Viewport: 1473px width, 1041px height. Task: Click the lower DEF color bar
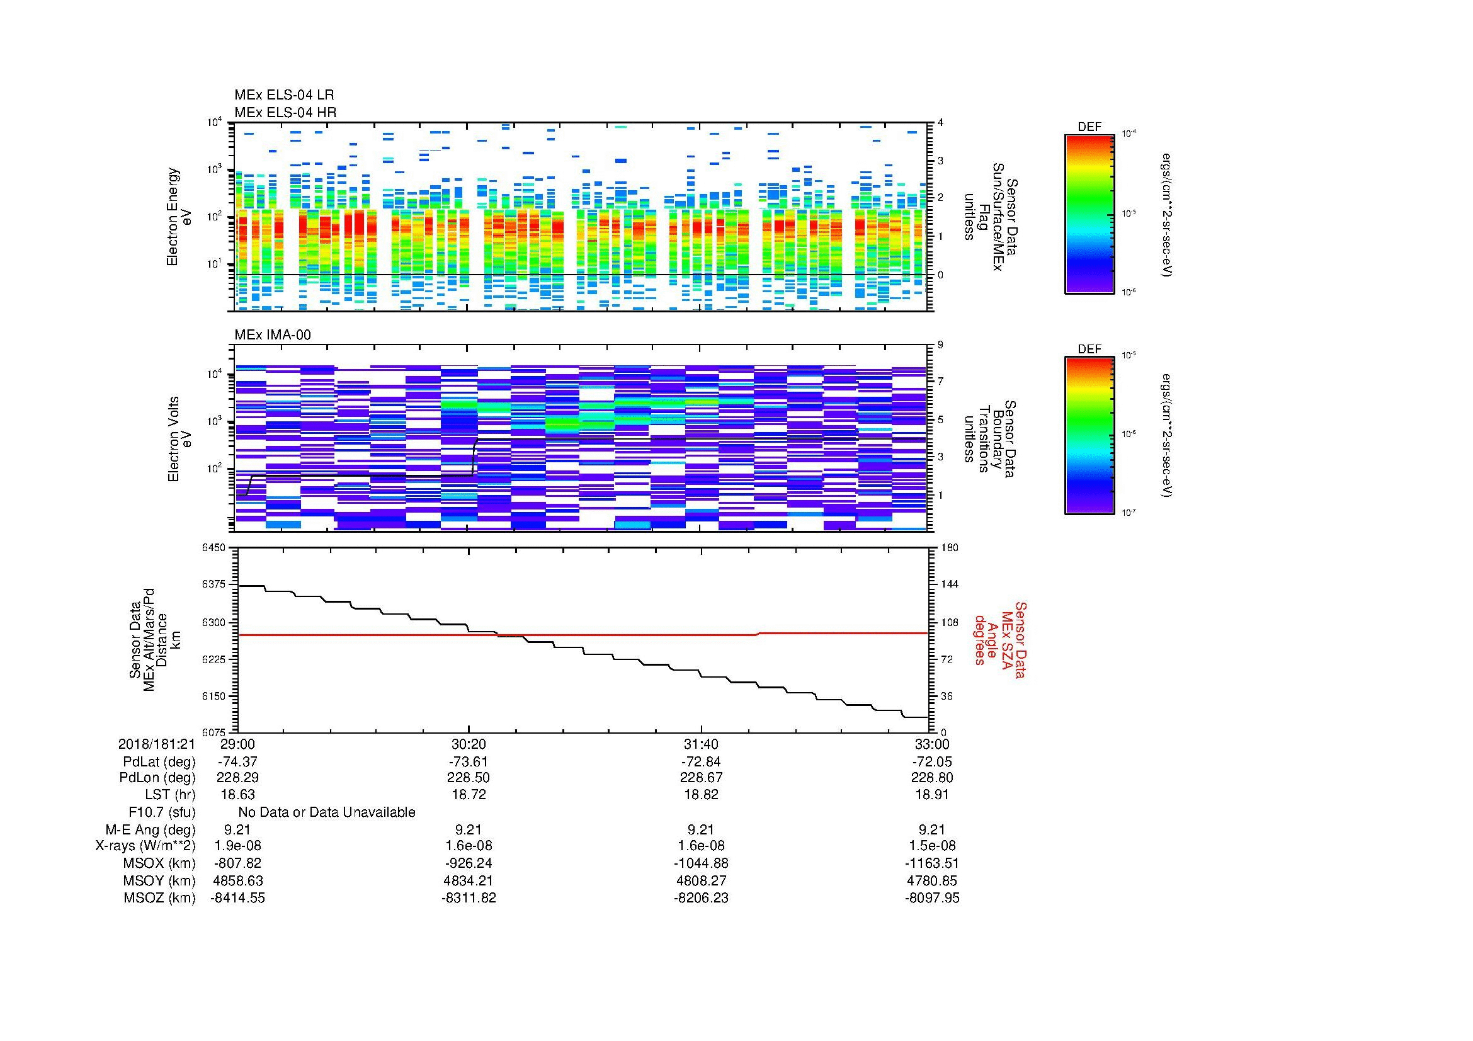pyautogui.click(x=1089, y=436)
